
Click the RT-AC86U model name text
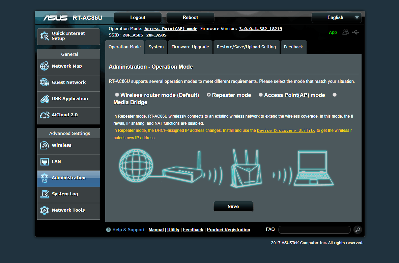coord(87,18)
